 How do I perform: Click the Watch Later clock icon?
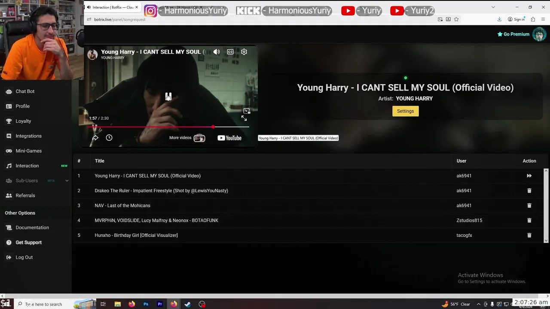click(109, 138)
